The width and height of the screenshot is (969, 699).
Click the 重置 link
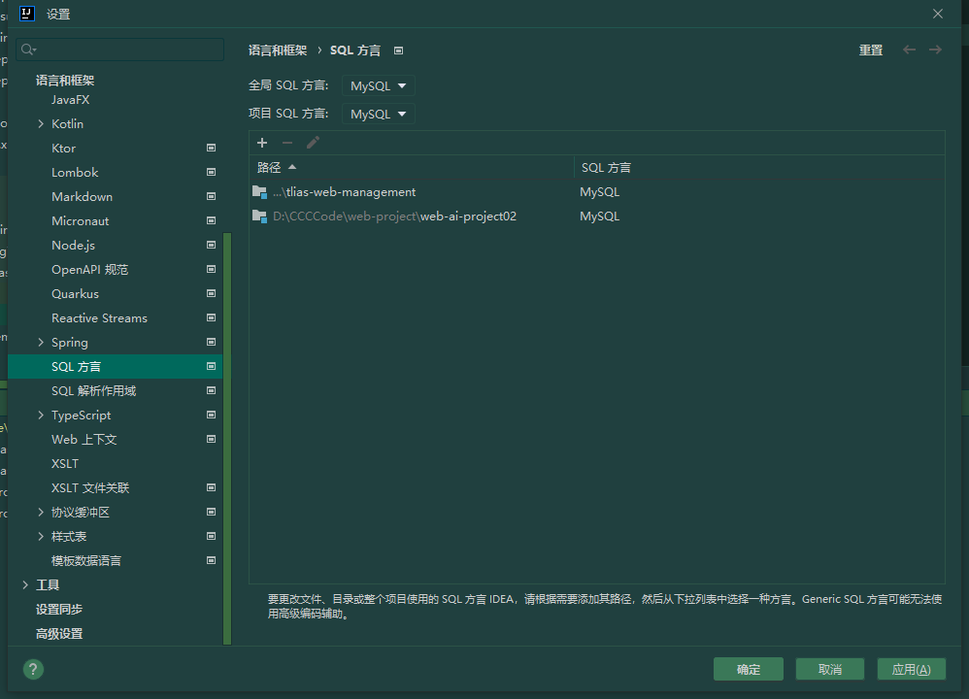(x=871, y=50)
